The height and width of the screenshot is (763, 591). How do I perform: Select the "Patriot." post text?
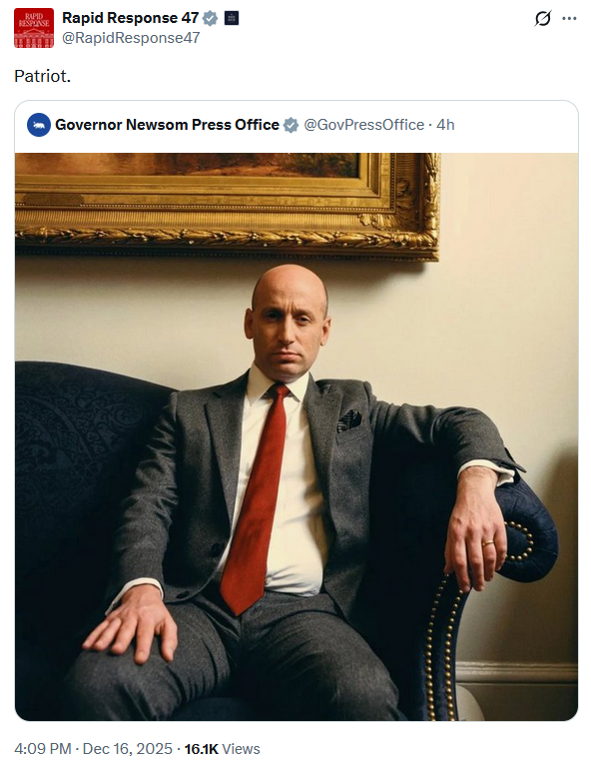click(x=42, y=76)
